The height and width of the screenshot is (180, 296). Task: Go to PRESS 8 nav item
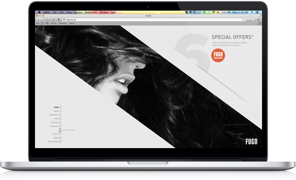pyautogui.click(x=57, y=138)
